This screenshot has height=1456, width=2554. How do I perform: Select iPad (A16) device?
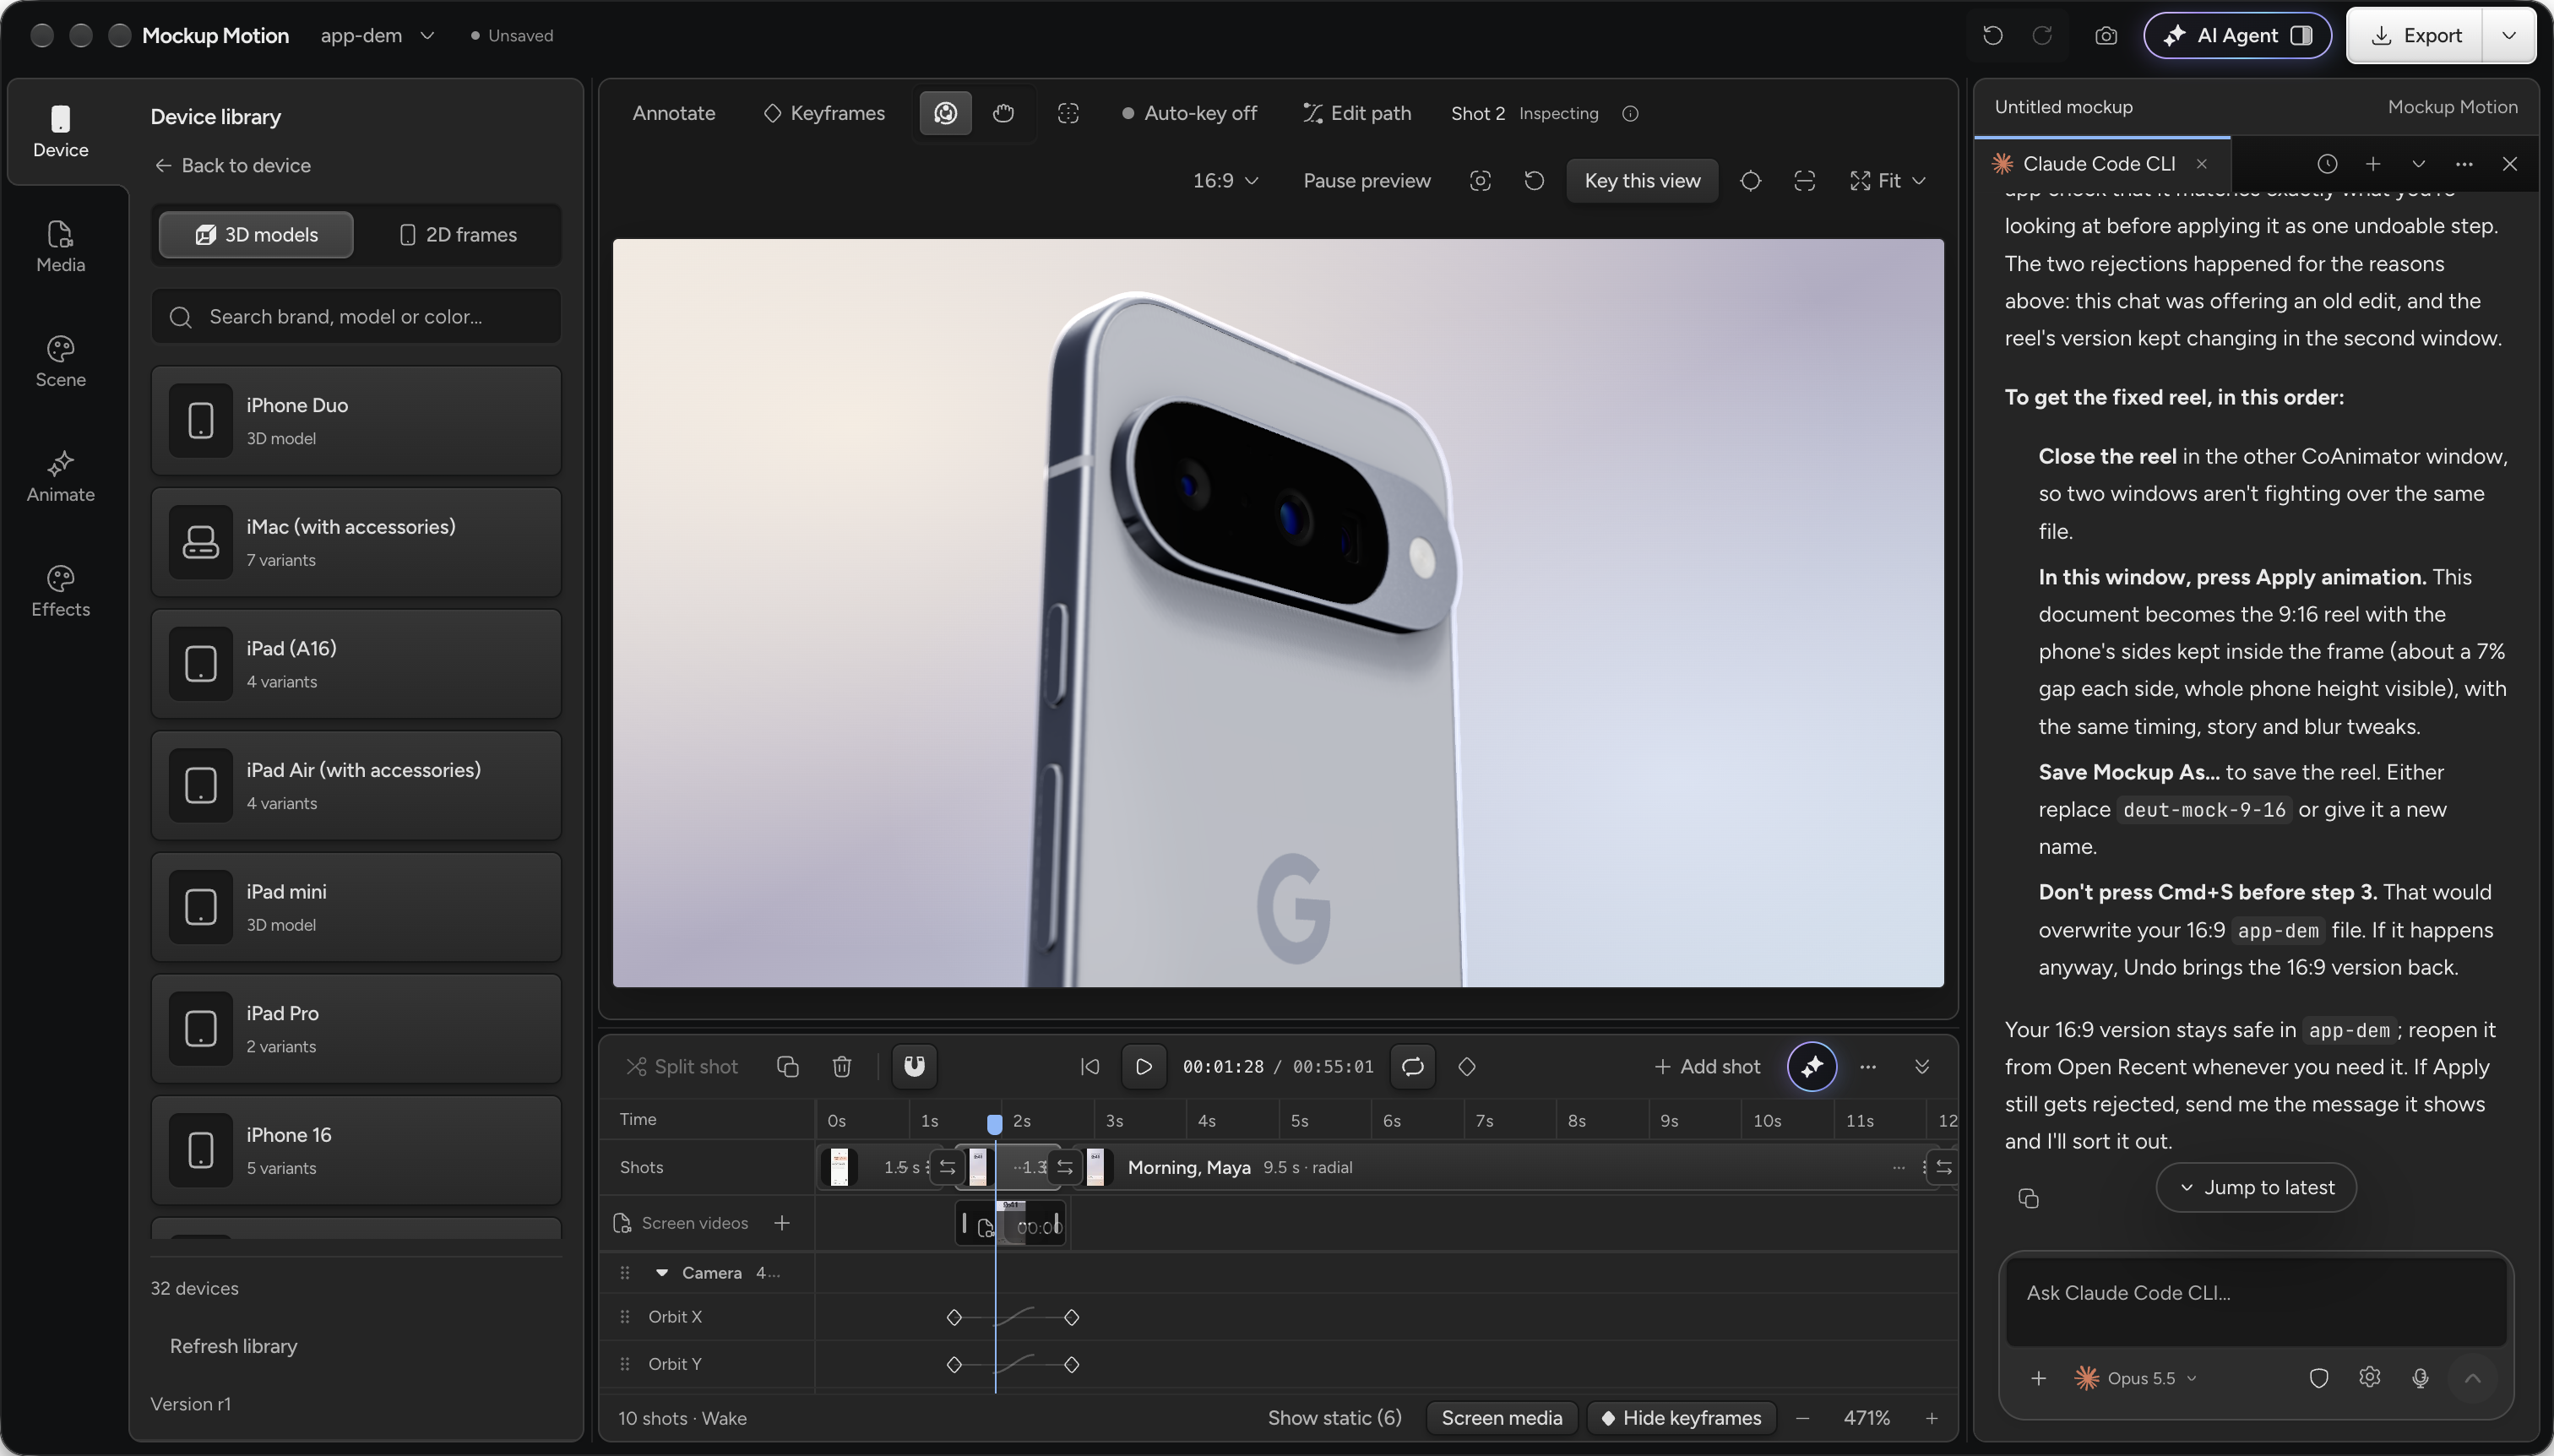click(356, 664)
